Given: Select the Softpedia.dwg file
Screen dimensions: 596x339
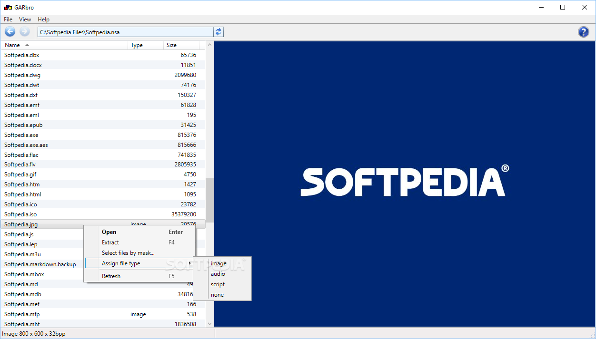Looking at the screenshot, I should (103, 75).
